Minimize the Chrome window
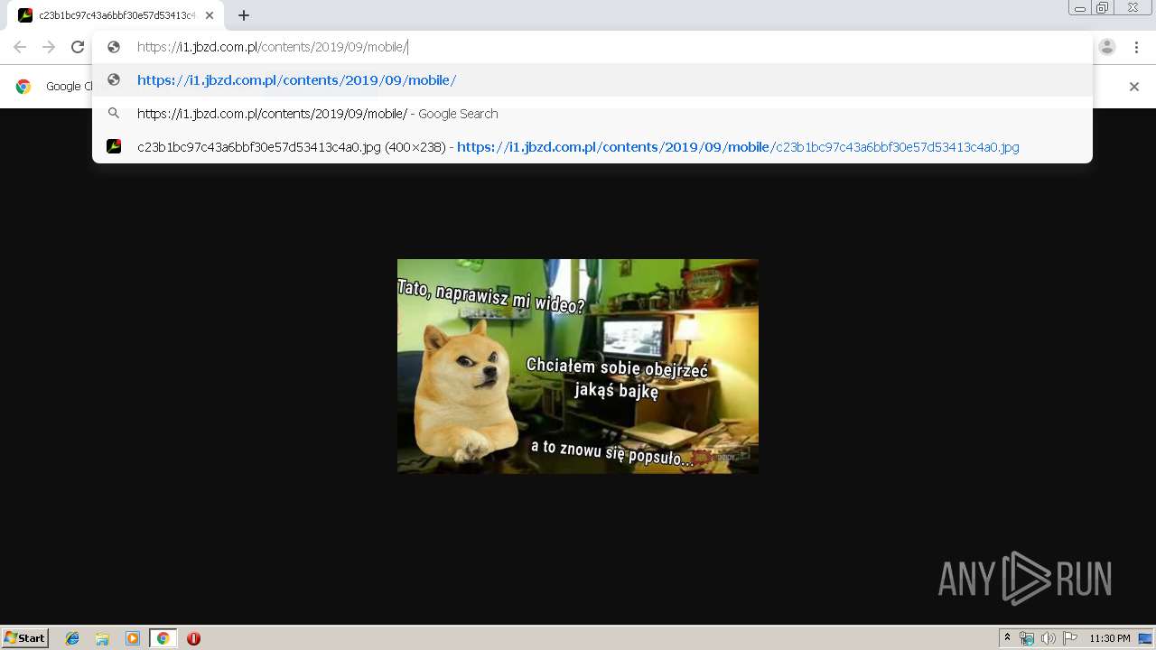 point(1079,8)
